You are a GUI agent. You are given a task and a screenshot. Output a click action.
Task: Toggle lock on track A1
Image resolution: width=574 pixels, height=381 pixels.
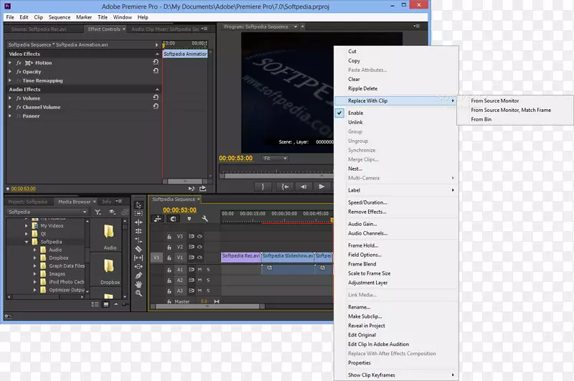[x=169, y=270]
